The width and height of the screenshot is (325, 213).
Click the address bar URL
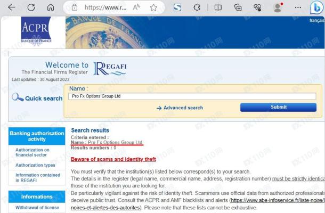pyautogui.click(x=105, y=7)
